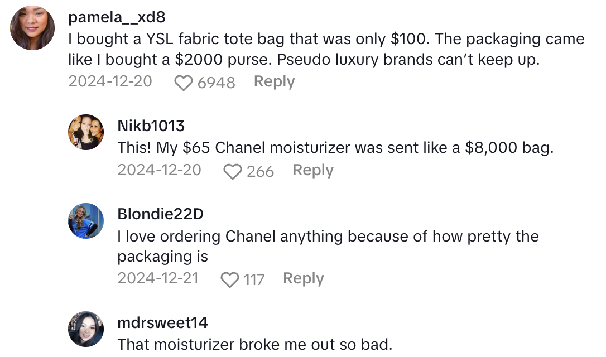Reply to pamela__xd8's comment
The width and height of the screenshot is (606, 357).
pyautogui.click(x=274, y=81)
